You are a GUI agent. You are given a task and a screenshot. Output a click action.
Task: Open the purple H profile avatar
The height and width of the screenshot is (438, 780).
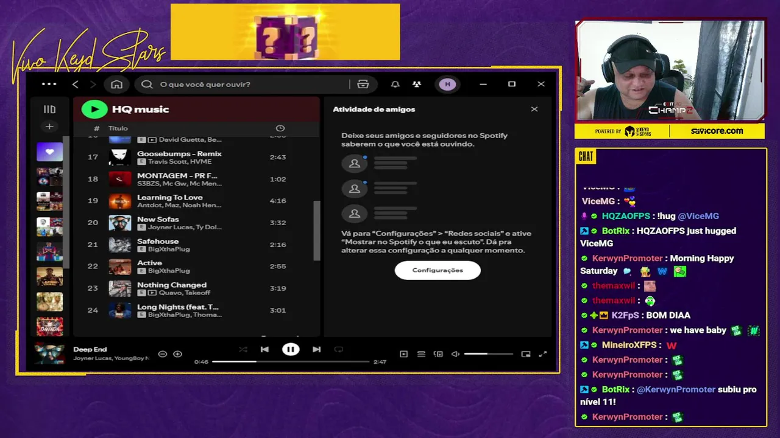pyautogui.click(x=448, y=84)
